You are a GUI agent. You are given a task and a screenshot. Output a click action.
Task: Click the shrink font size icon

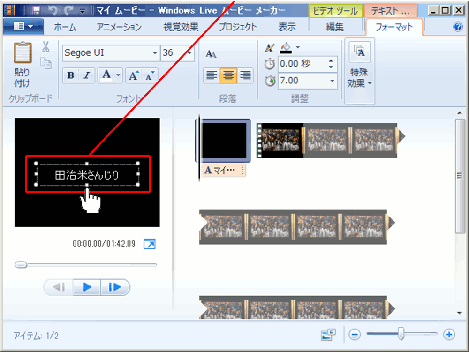150,76
